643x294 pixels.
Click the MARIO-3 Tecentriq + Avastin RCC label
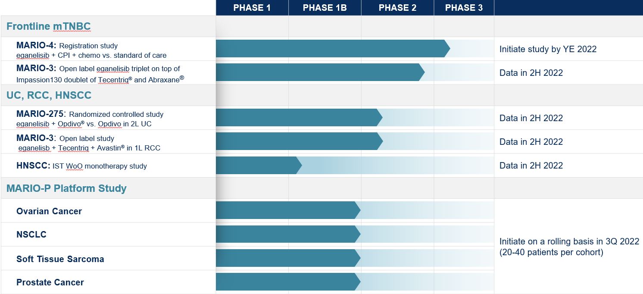click(x=88, y=143)
